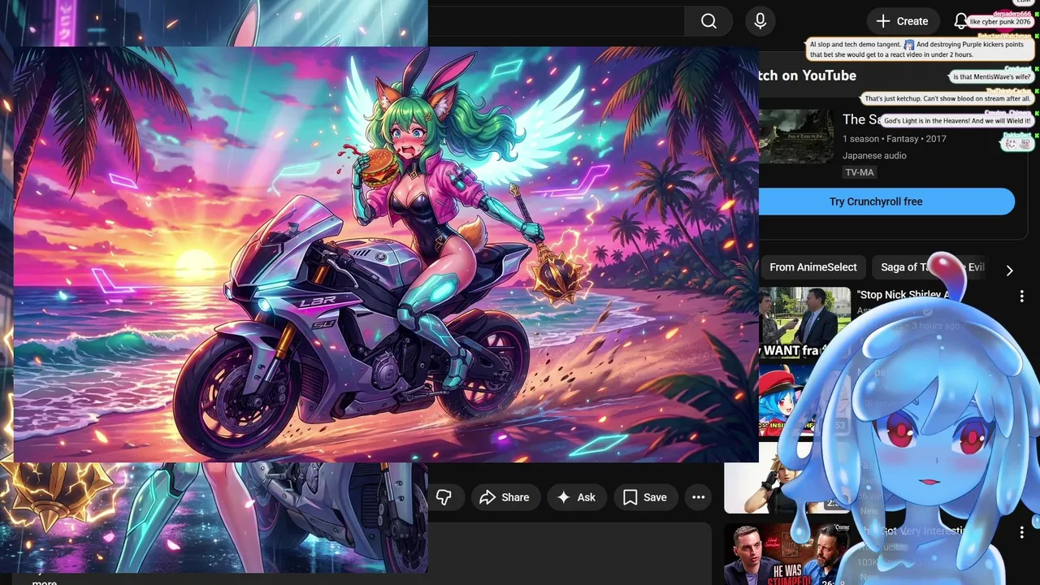This screenshot has width=1040, height=585.
Task: Click chat message "is that MentisWave's wife?"
Action: click(991, 76)
